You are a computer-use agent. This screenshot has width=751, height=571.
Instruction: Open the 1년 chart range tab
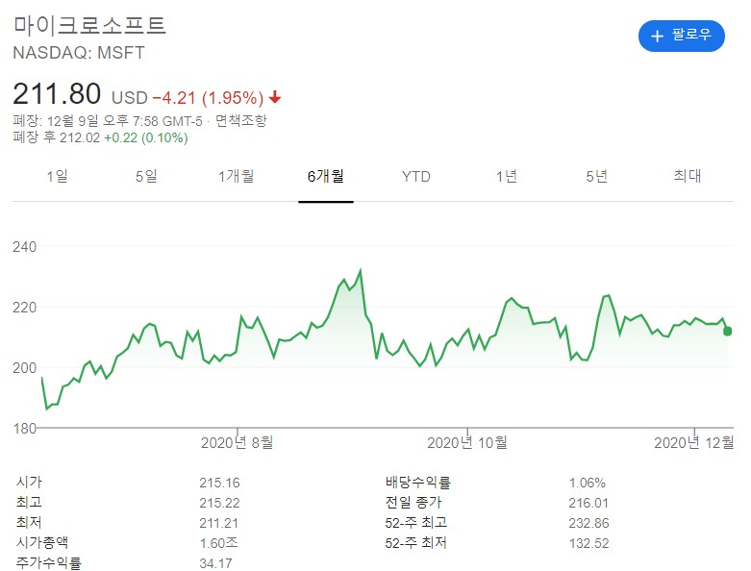[x=506, y=176]
